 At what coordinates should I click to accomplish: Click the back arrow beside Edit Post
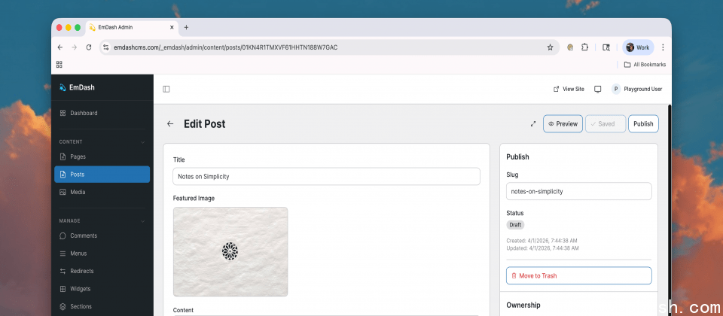(x=170, y=124)
